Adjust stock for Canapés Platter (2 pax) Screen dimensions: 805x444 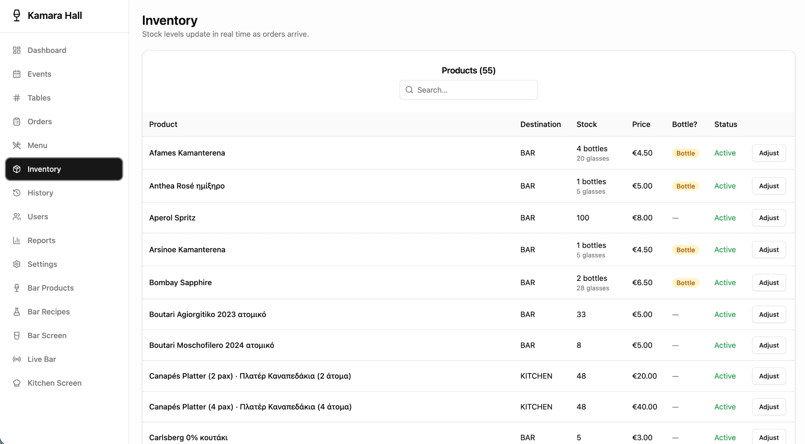769,376
